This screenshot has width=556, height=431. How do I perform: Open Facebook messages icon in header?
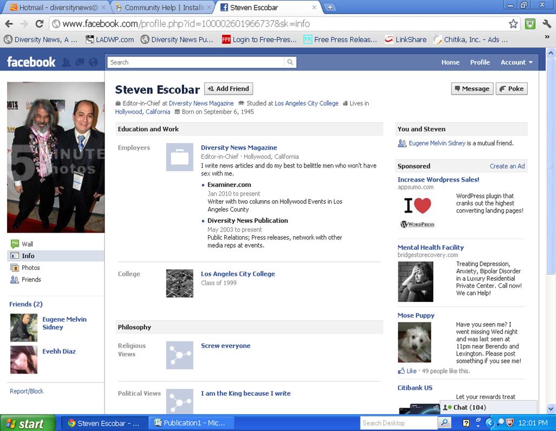[80, 62]
